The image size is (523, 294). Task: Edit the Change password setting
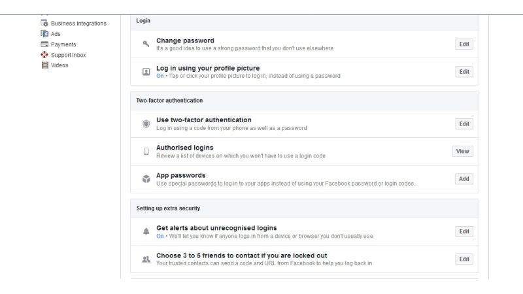click(x=464, y=44)
